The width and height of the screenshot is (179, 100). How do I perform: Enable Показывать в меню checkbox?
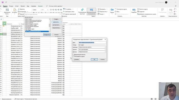point(73,56)
